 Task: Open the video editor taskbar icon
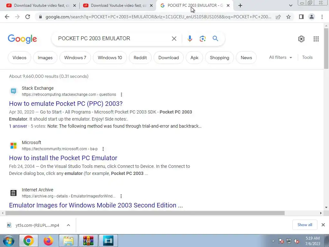(108, 241)
